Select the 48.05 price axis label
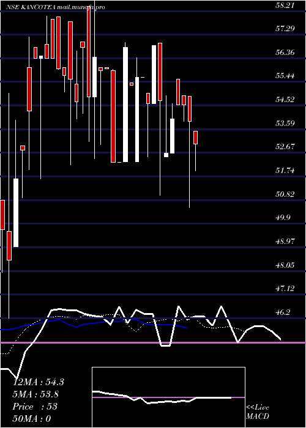Image resolution: width=306 pixels, height=428 pixels. coord(285,265)
